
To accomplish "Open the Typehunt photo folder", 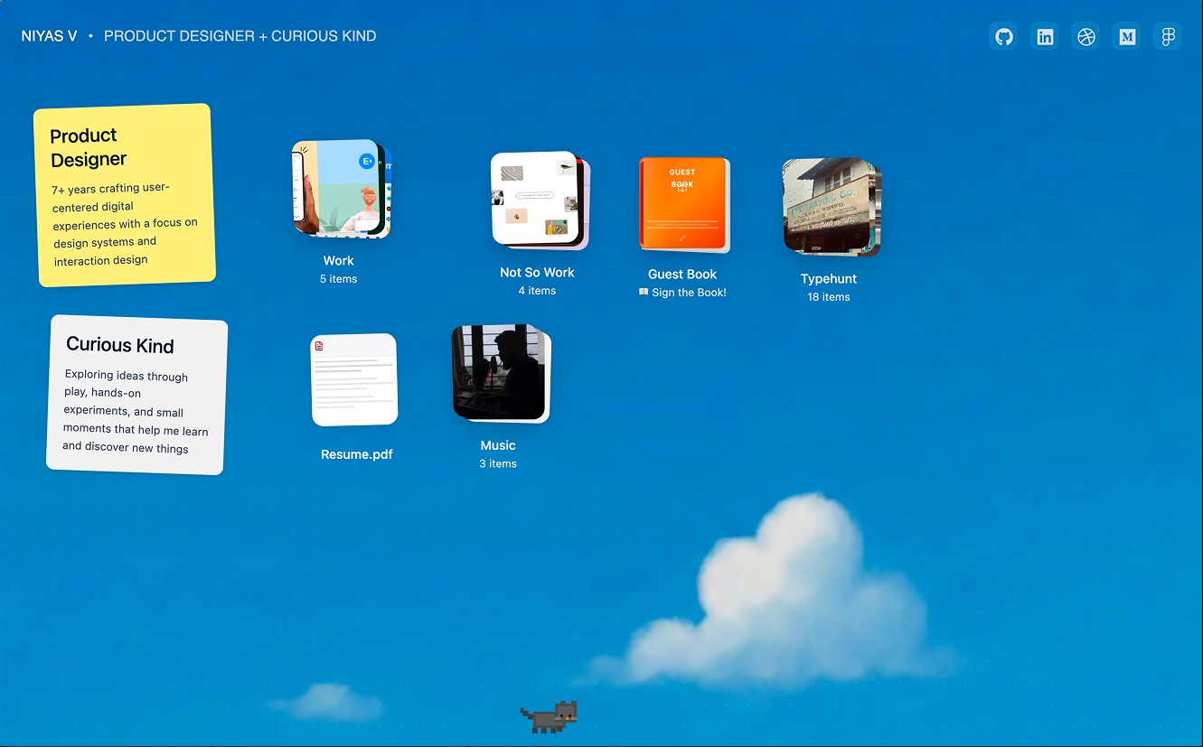I will click(830, 207).
